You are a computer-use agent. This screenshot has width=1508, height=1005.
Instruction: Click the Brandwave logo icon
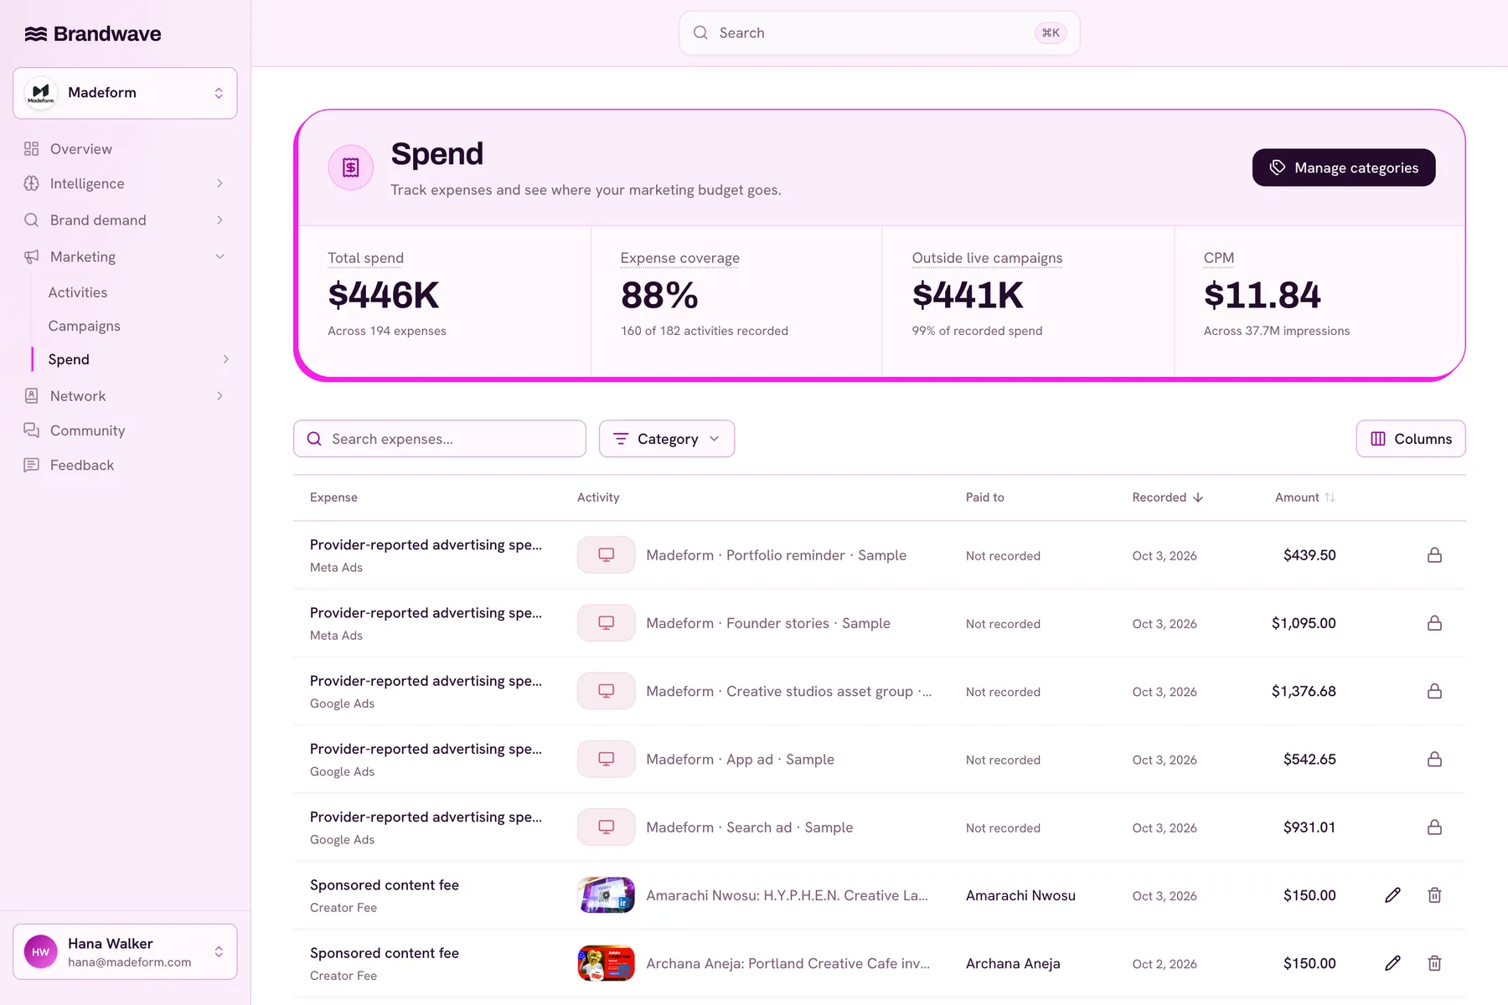(35, 33)
